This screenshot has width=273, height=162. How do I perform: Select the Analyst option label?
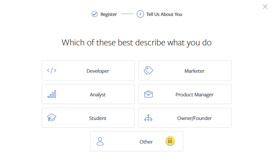point(98,94)
